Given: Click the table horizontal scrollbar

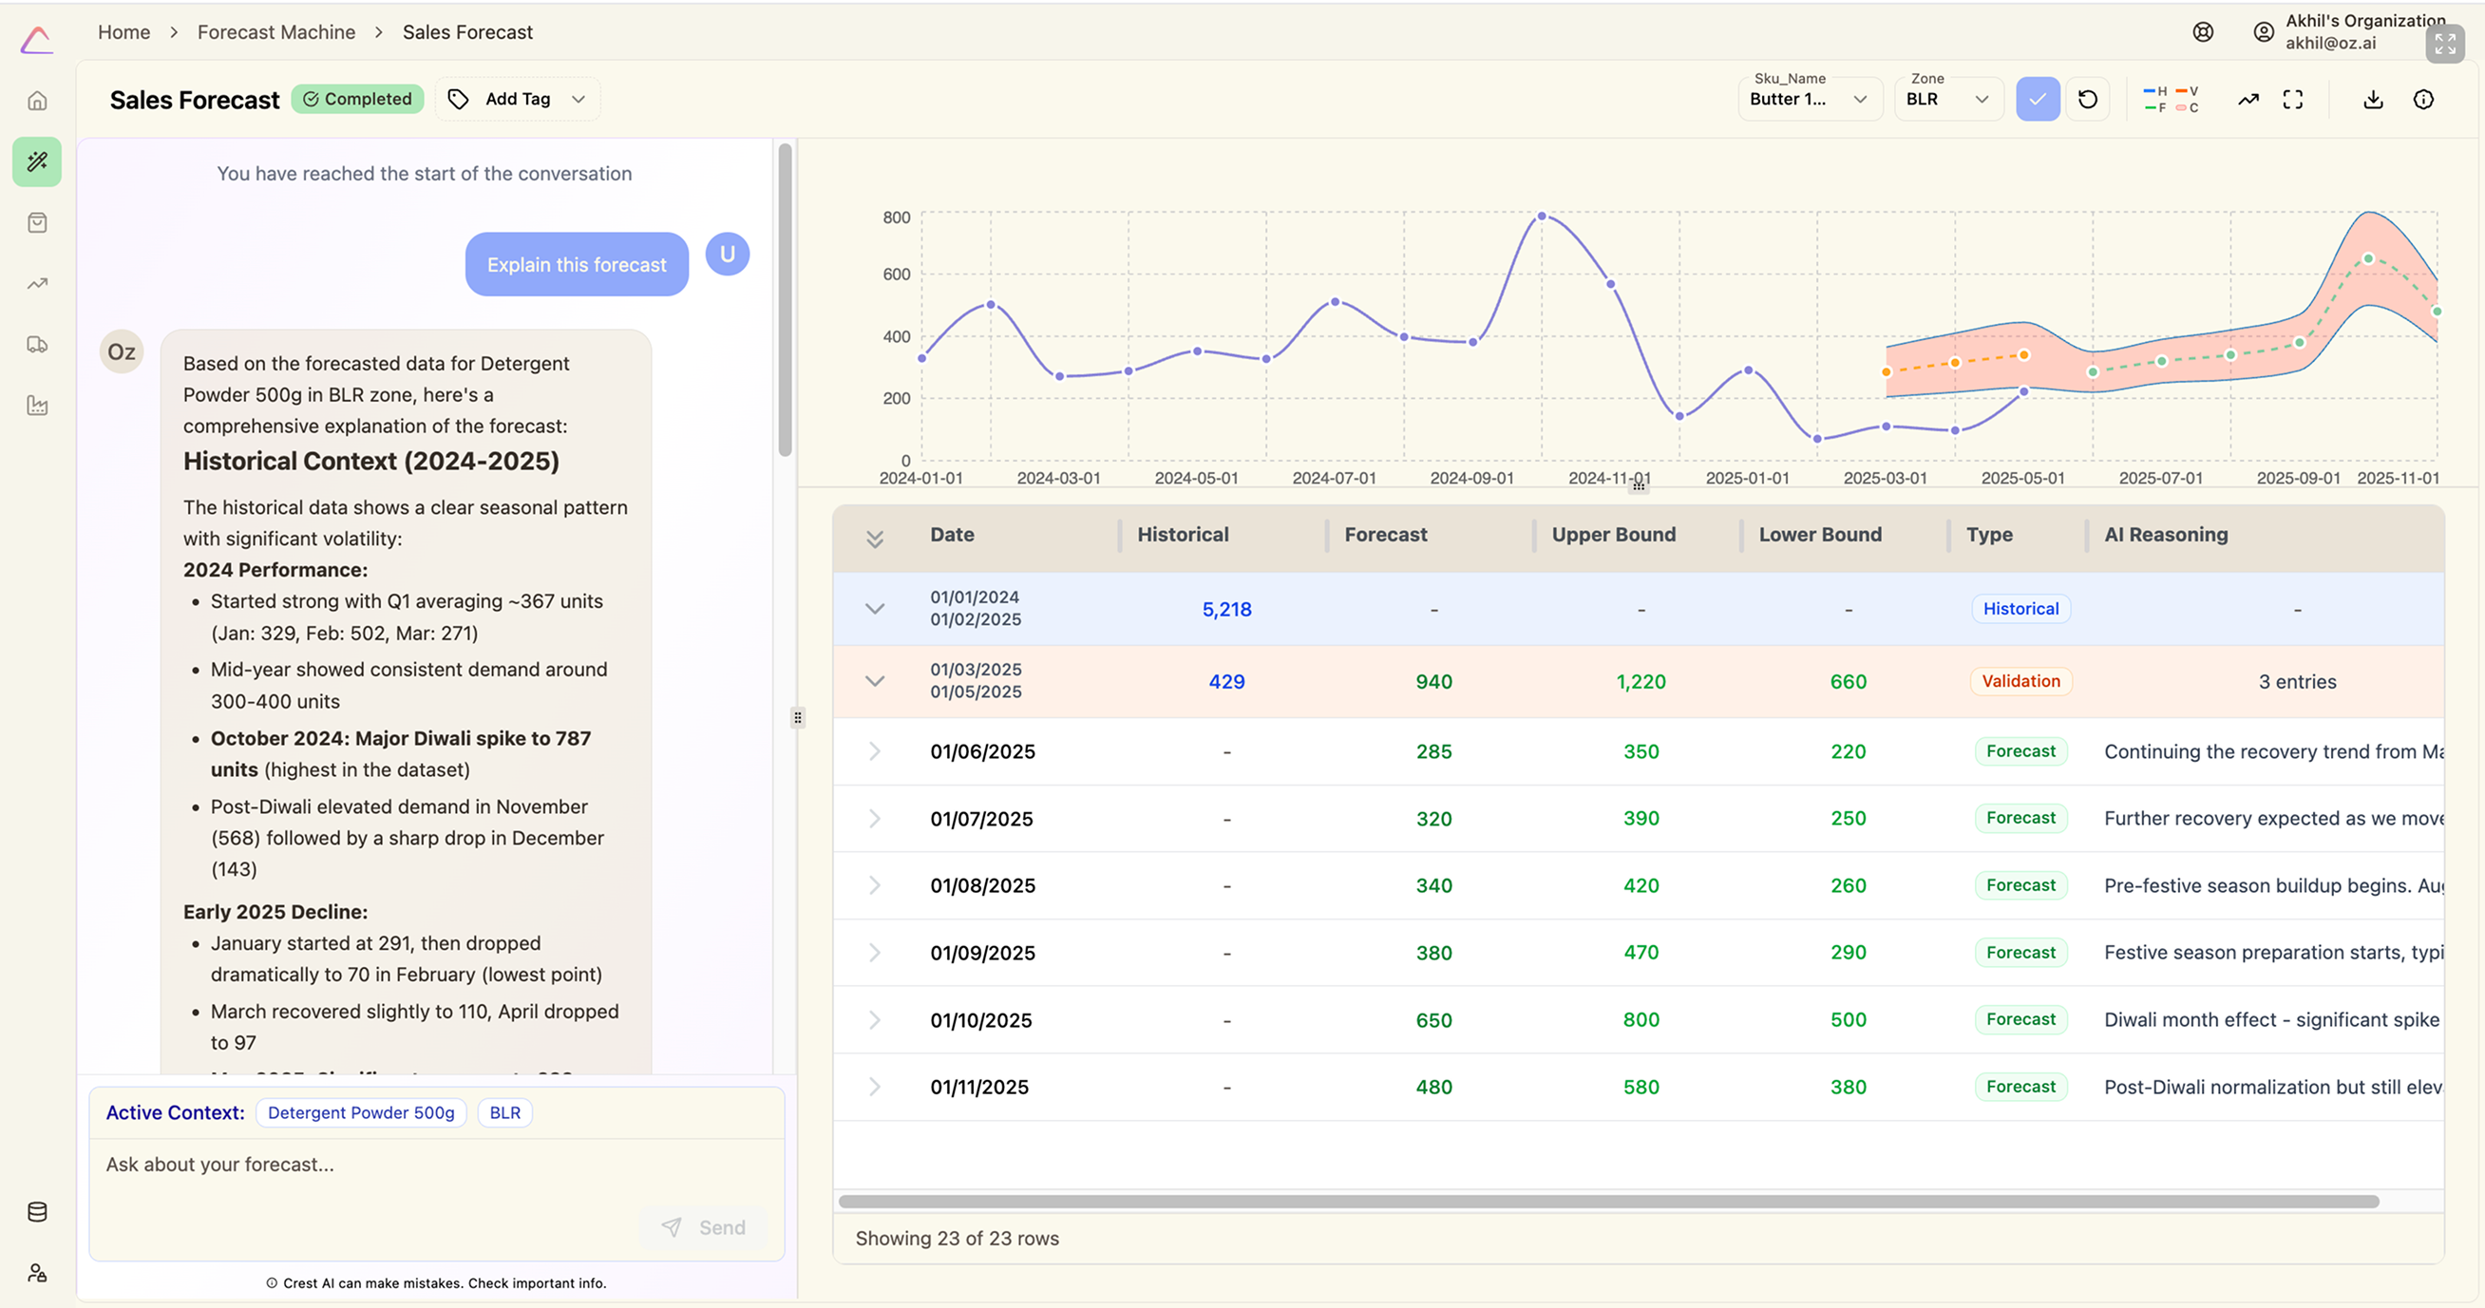Looking at the screenshot, I should (x=1608, y=1201).
